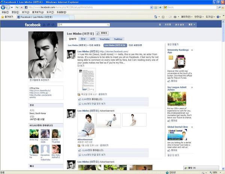The height and width of the screenshot is (174, 225).
Task: Close the Ivy League Admit Advice ad
Action: tap(192, 87)
